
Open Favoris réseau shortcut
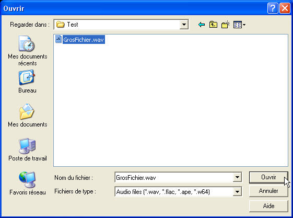[x=28, y=183]
